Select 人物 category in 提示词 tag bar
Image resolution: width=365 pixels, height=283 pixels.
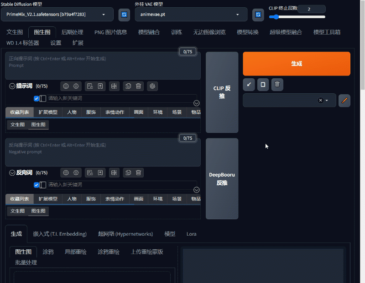(72, 112)
